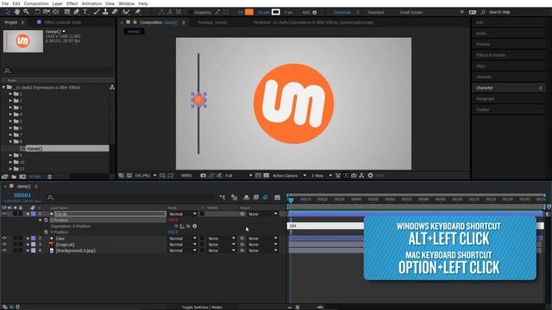552x310 pixels.
Task: Select the Zoom magnifier tool
Action: (x=26, y=12)
